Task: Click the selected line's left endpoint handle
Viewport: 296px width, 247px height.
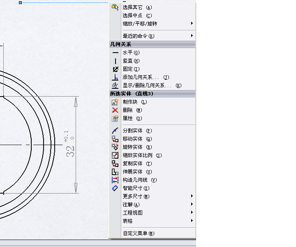Action: [21, 2]
